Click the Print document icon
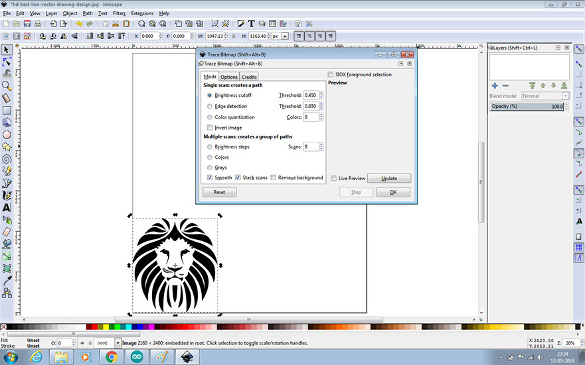The height and width of the screenshot is (365, 585). point(38,24)
